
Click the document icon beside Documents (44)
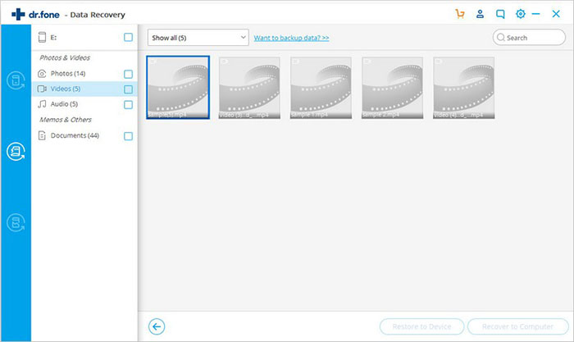(42, 136)
